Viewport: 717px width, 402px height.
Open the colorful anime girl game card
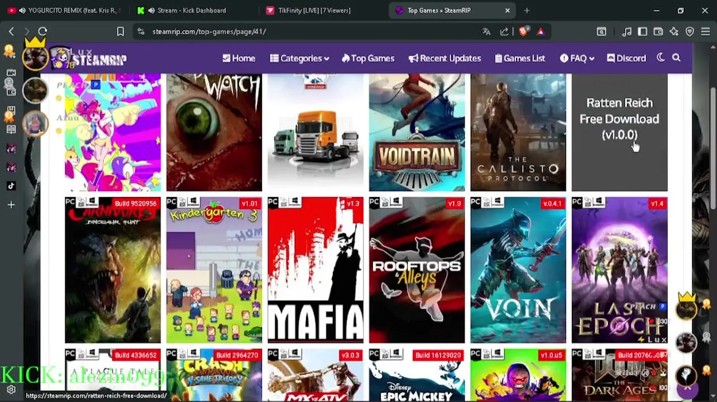pyautogui.click(x=113, y=132)
